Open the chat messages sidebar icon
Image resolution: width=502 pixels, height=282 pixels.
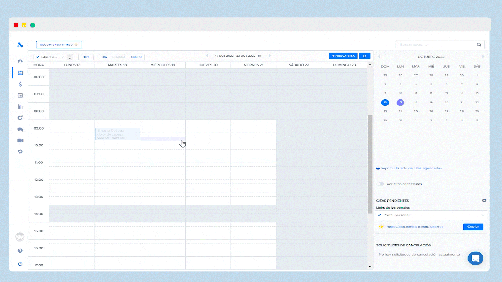tap(20, 130)
